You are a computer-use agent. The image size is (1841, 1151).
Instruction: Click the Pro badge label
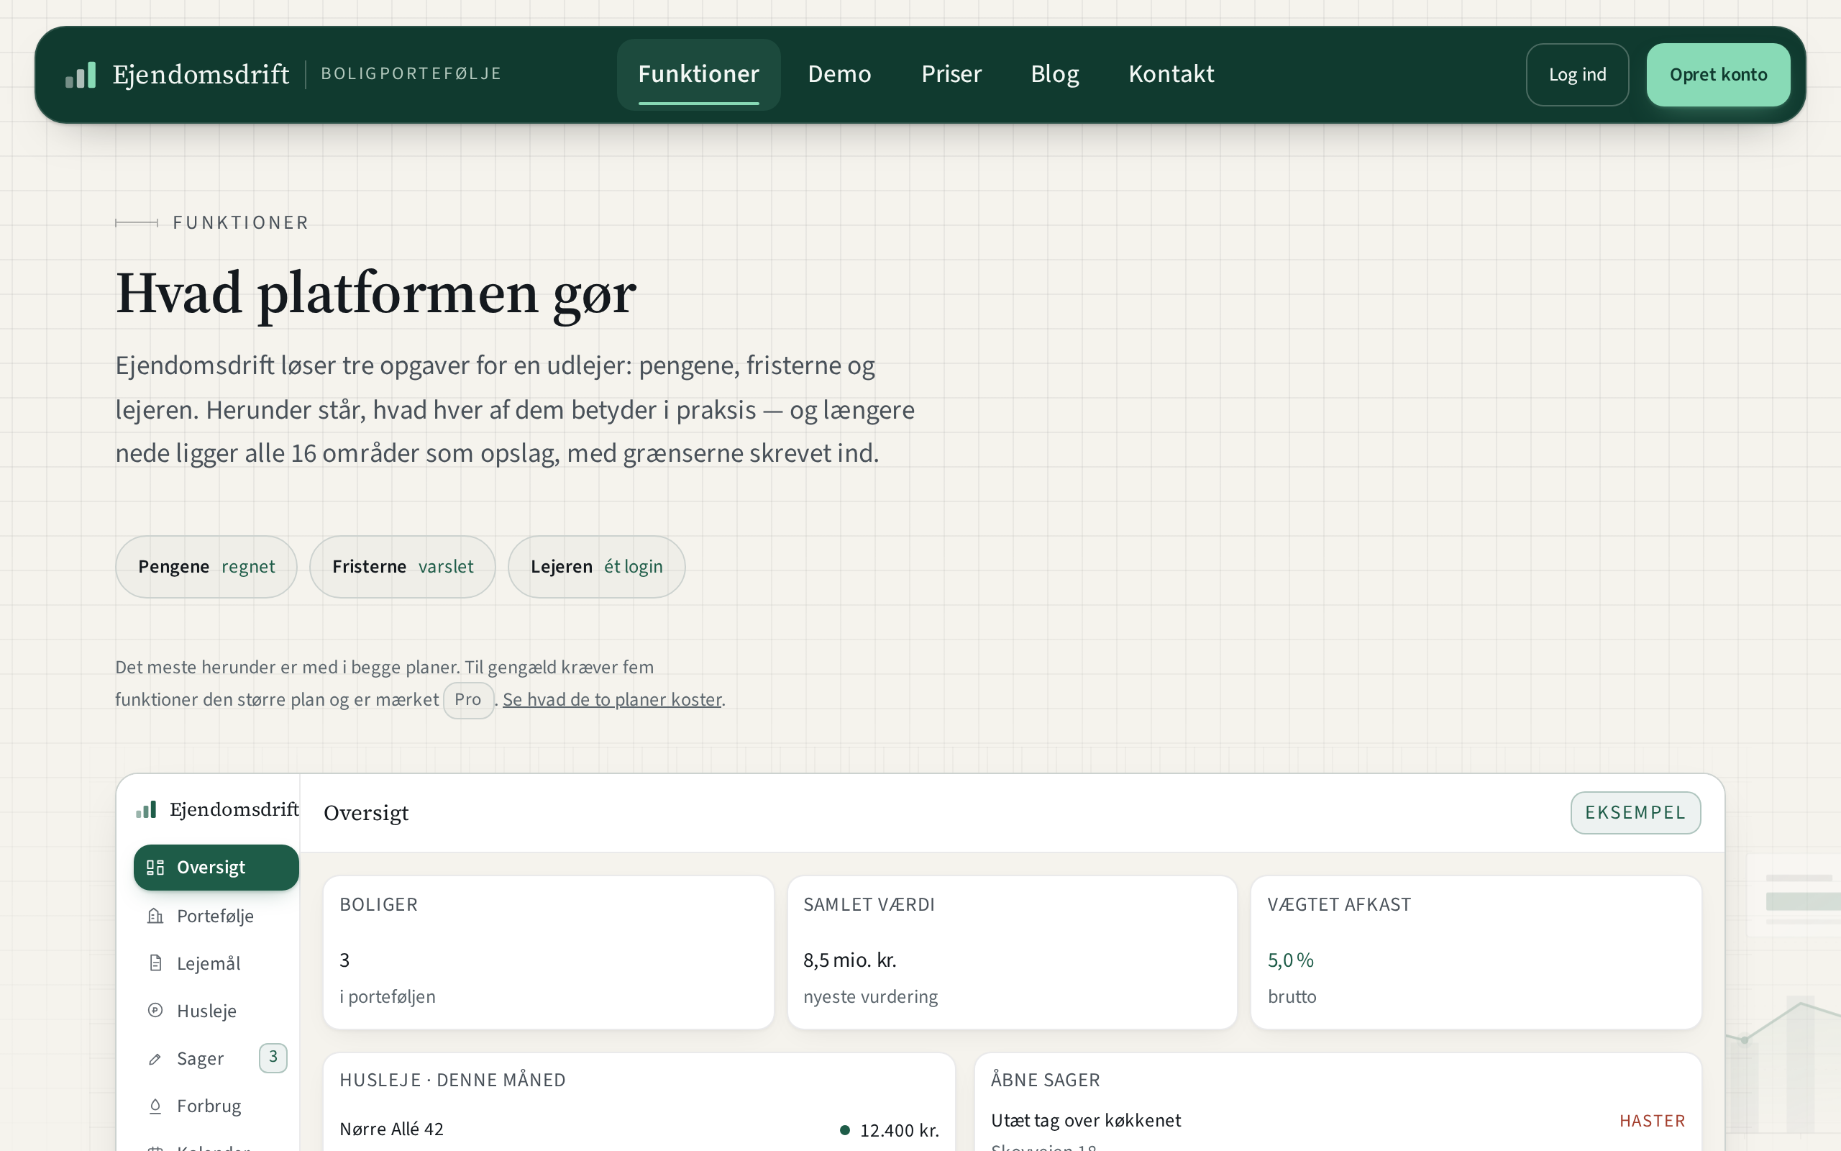tap(468, 699)
